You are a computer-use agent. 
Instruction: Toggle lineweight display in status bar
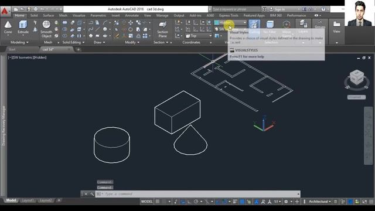[235, 202]
